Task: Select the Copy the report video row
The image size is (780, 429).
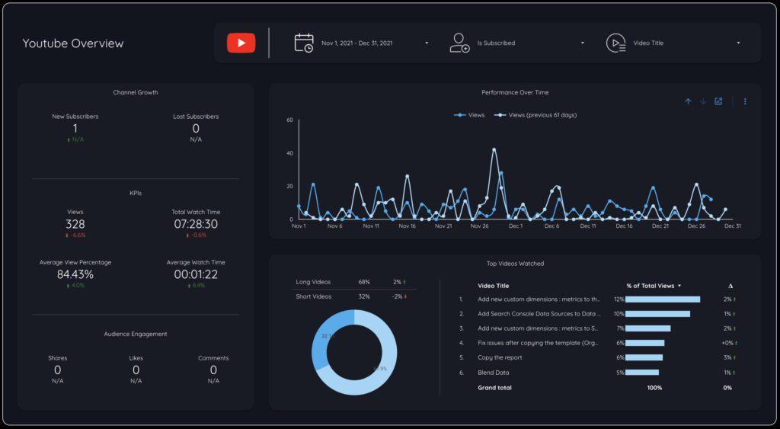Action: click(500, 357)
